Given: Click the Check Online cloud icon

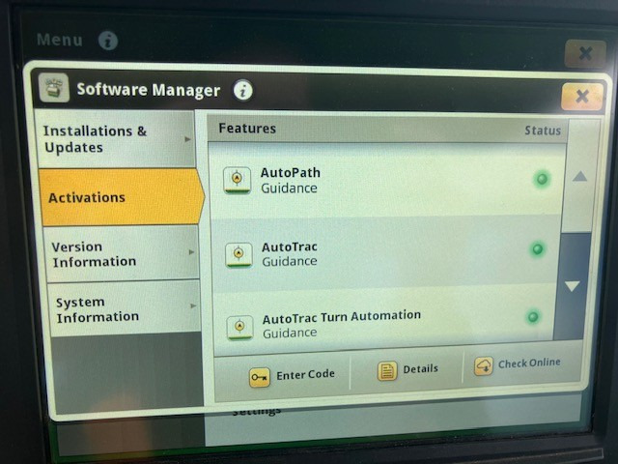Looking at the screenshot, I should pyautogui.click(x=483, y=366).
